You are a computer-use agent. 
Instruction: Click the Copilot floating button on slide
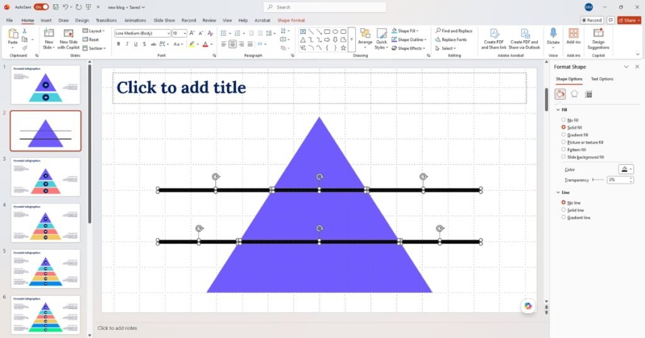pyautogui.click(x=528, y=306)
